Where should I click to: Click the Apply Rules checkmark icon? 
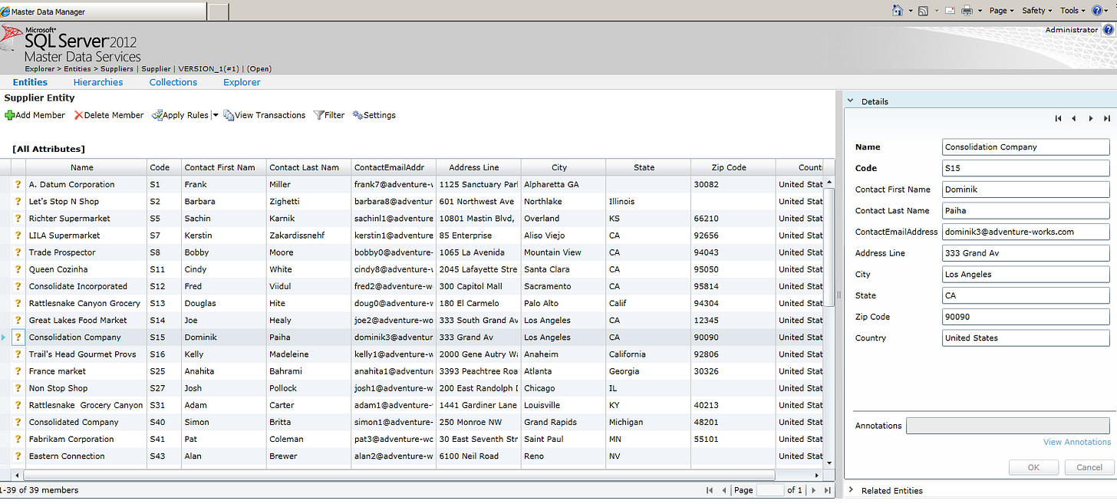(x=157, y=115)
